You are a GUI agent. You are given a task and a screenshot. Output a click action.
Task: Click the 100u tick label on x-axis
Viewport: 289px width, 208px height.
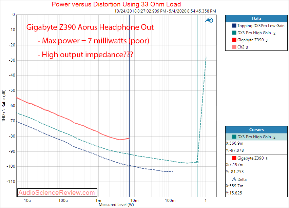tap(63, 201)
